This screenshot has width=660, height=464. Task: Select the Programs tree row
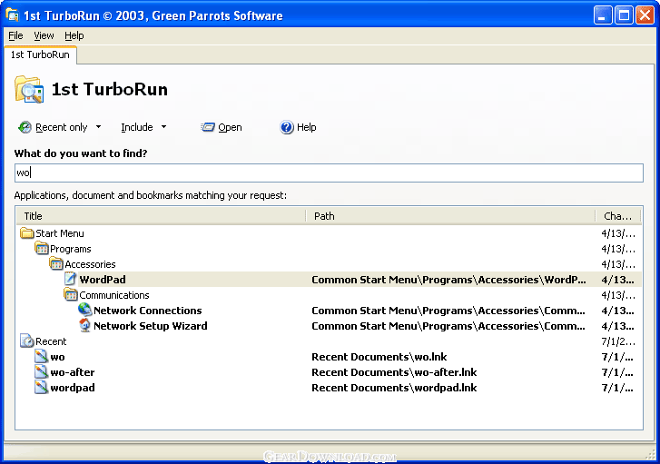click(x=70, y=249)
